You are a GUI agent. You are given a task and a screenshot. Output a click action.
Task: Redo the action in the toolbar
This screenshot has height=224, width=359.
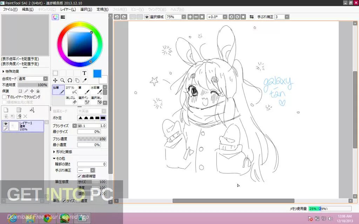[x=124, y=17]
